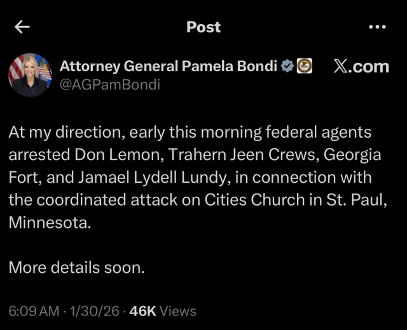Click the X.com logo watermark
The width and height of the screenshot is (407, 330).
click(x=361, y=66)
